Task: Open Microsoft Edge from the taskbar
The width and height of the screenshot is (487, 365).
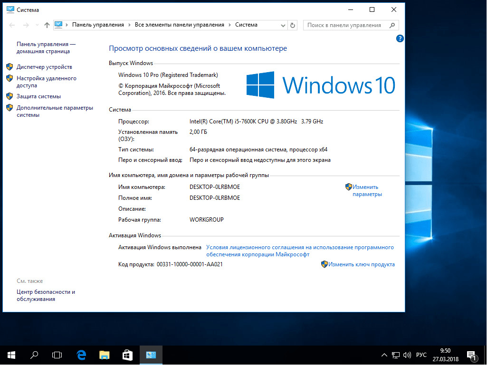Action: [81, 355]
